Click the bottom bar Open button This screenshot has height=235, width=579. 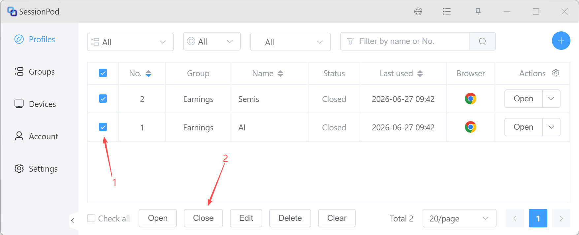pyautogui.click(x=158, y=218)
